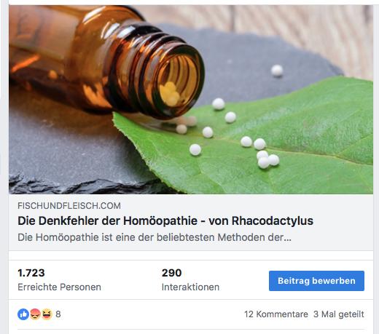The height and width of the screenshot is (334, 379).
Task: View the 290 Interaktionen stat
Action: point(190,279)
